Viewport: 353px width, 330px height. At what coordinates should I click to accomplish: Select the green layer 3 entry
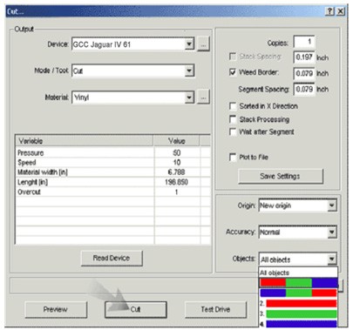pyautogui.click(x=298, y=313)
